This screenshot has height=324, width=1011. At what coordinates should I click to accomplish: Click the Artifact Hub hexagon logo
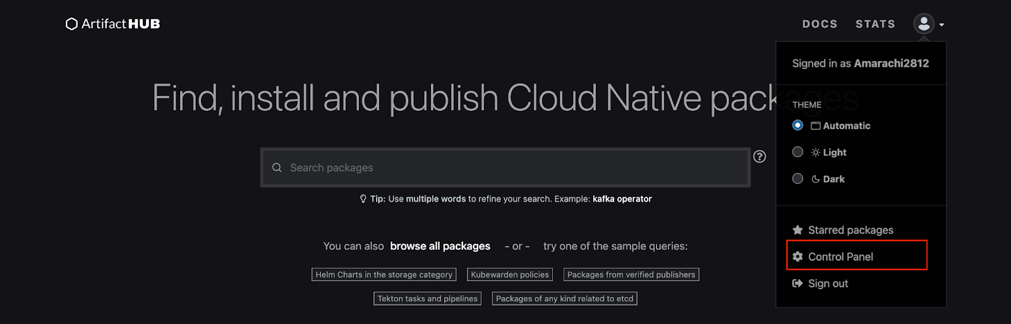click(x=71, y=24)
